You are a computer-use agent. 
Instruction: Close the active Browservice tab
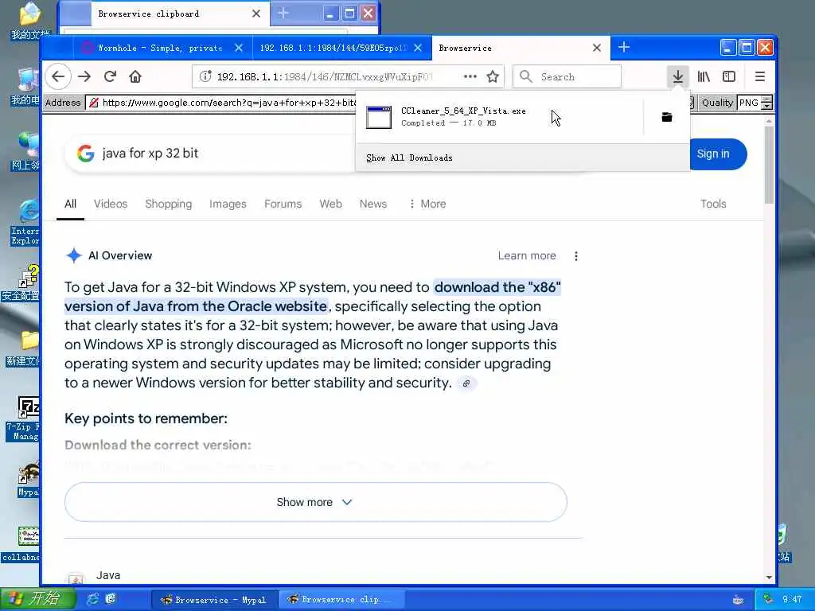(x=597, y=48)
